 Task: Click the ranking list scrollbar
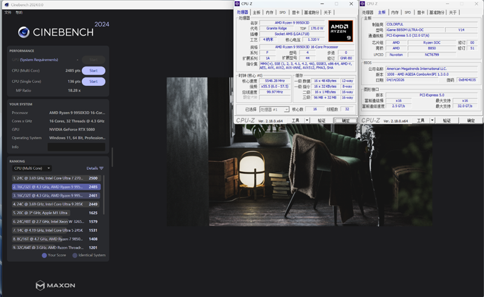pyautogui.click(x=103, y=195)
